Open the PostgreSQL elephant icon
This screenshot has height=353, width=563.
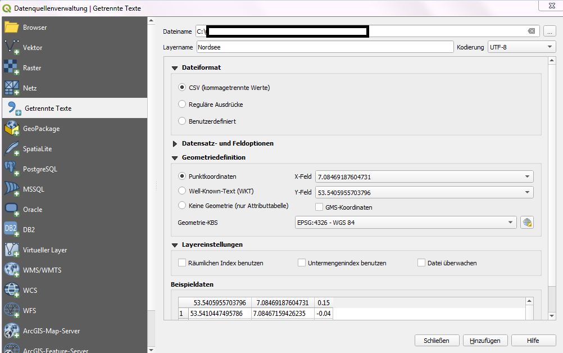pos(12,169)
